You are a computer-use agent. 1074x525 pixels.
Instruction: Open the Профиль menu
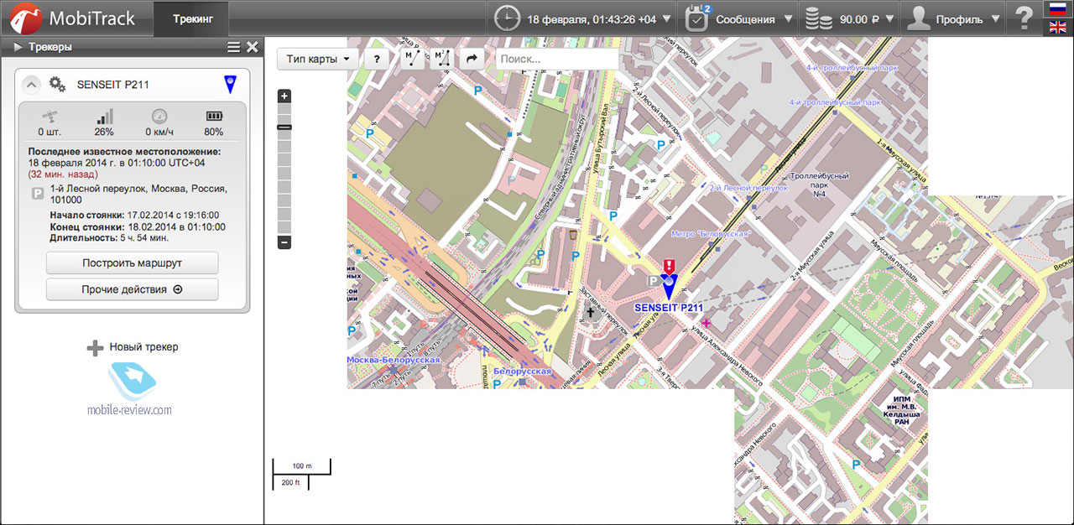(955, 18)
